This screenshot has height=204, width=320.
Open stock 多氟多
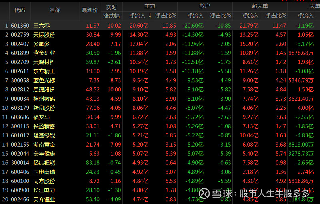(42, 44)
